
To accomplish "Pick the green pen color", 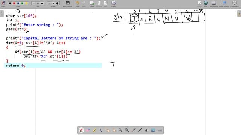I will coord(22,3).
